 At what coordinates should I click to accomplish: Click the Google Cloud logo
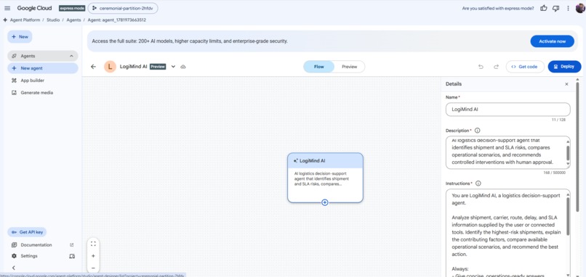pyautogui.click(x=34, y=8)
